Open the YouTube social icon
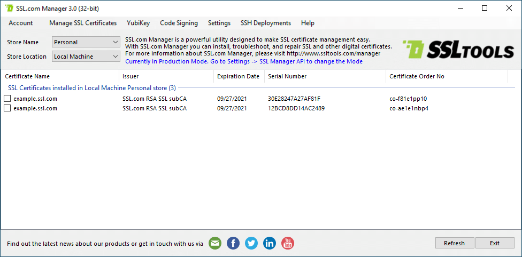 pyautogui.click(x=288, y=243)
